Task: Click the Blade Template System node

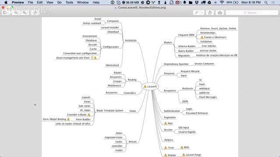Action: (110, 110)
